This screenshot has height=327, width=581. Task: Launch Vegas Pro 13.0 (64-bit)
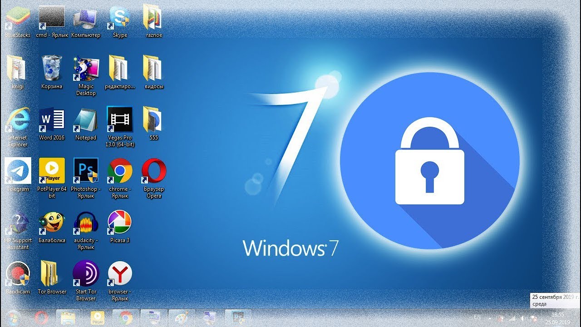coord(120,127)
